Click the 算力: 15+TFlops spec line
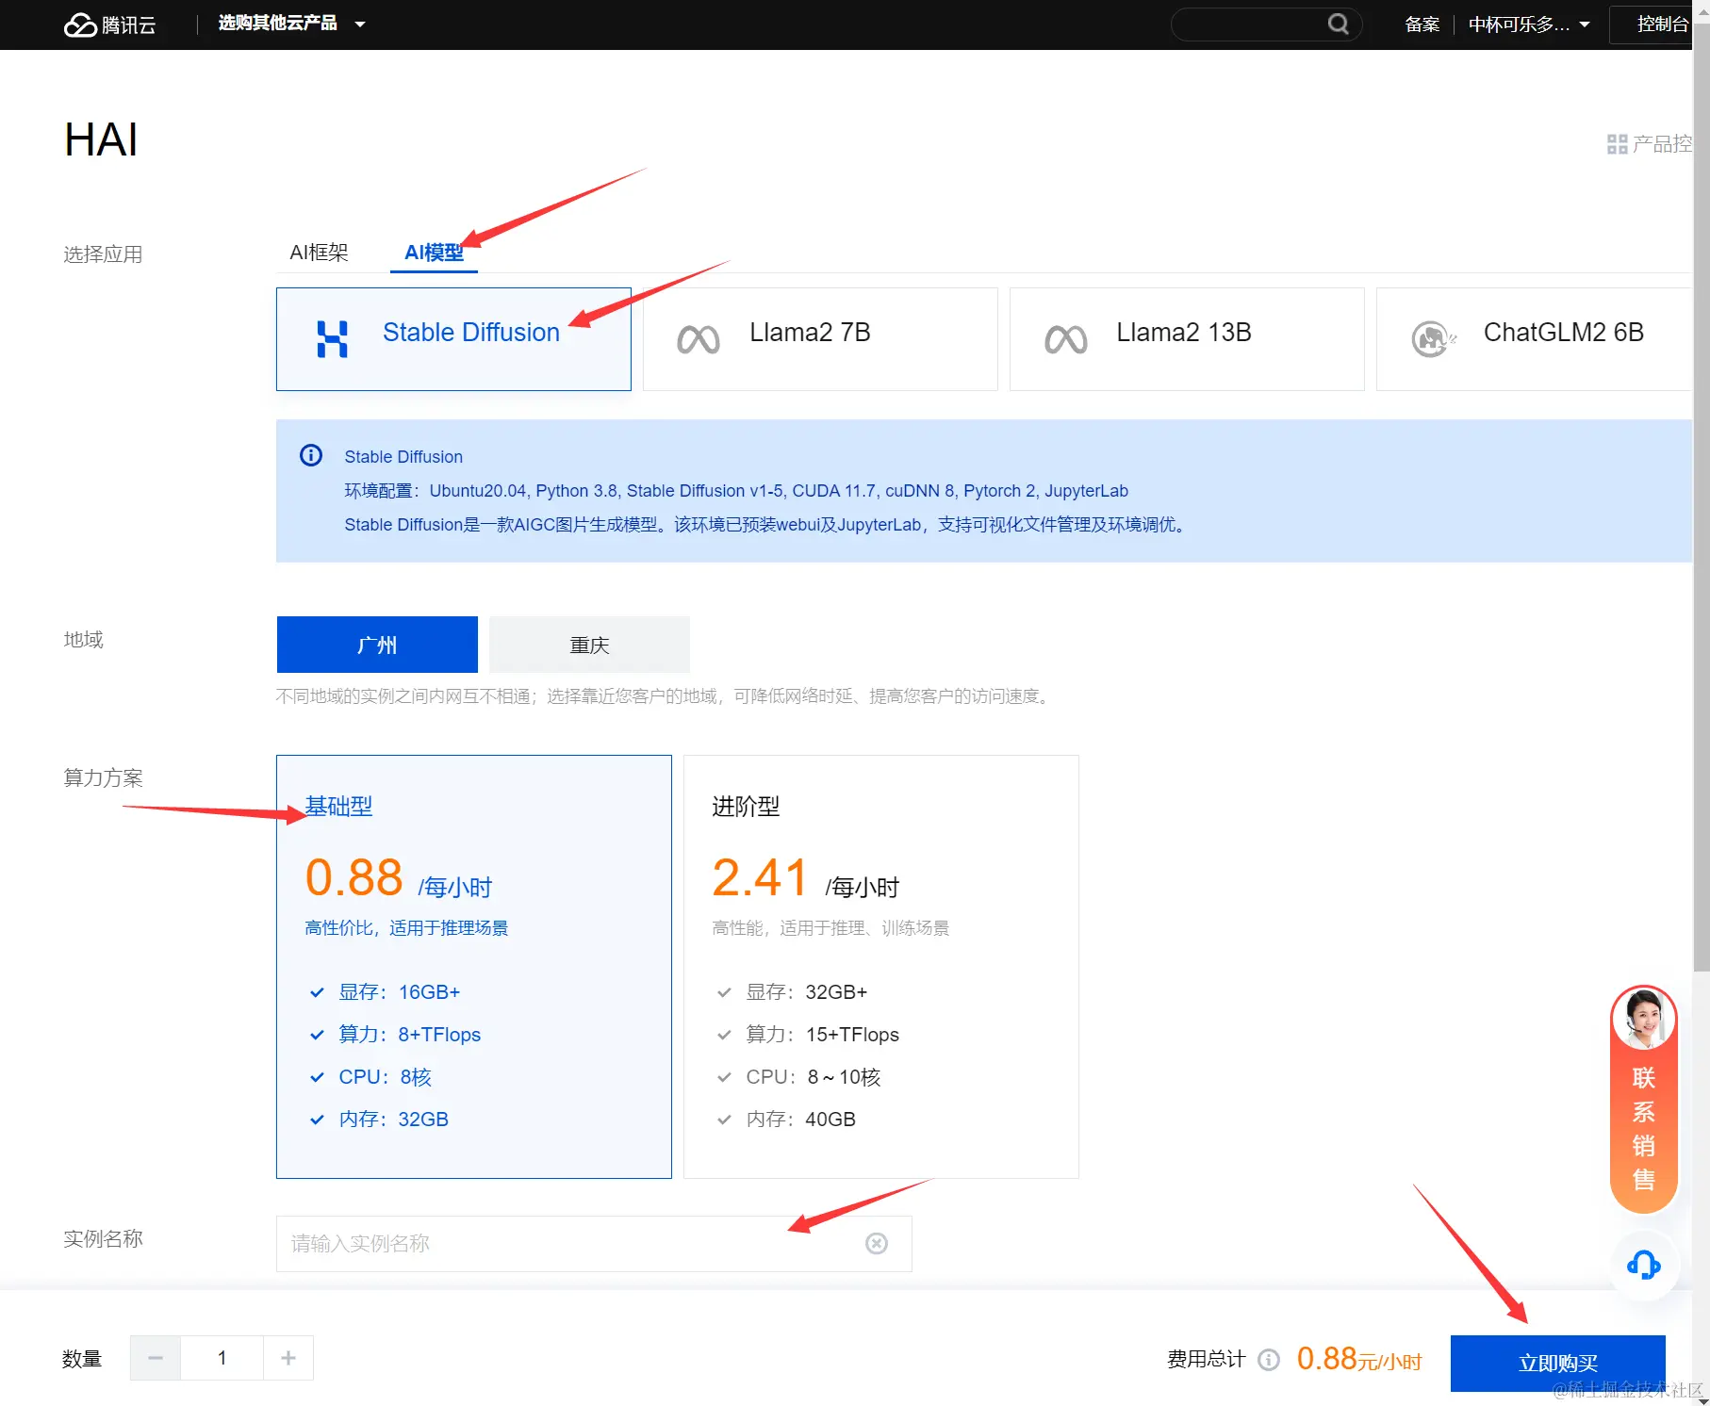Image resolution: width=1710 pixels, height=1406 pixels. coord(822,1035)
